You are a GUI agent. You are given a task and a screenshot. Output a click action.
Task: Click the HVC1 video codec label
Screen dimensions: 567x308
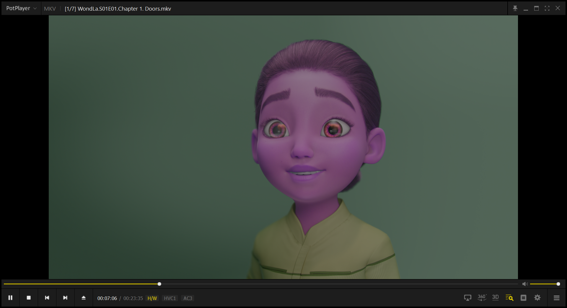170,298
